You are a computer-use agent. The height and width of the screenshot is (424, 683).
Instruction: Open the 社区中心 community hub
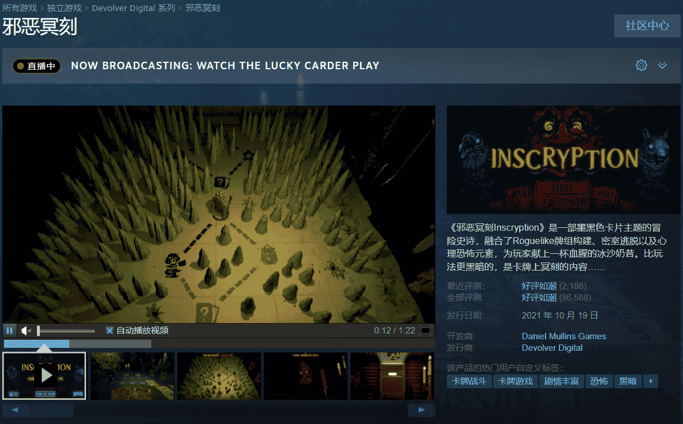coord(647,26)
